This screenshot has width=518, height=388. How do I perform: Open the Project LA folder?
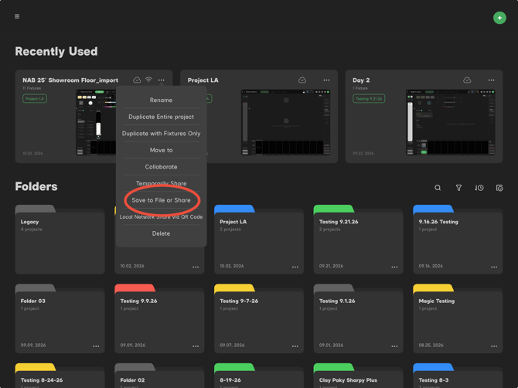[259, 240]
